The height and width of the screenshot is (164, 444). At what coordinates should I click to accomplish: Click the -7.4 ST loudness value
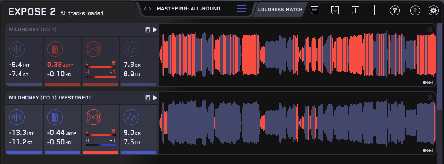(18, 75)
